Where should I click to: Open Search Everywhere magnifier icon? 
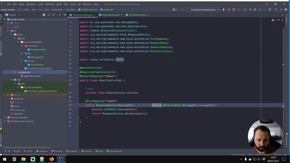point(276,10)
